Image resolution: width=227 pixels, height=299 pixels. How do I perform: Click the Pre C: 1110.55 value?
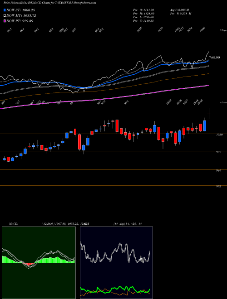[x=143, y=21]
